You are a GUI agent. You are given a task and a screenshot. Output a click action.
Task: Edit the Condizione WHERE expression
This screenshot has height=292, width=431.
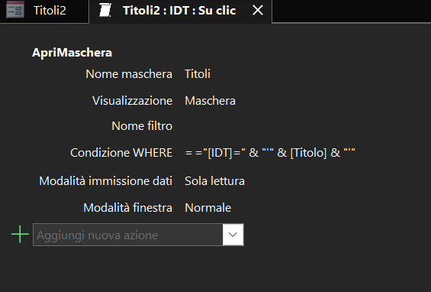coord(270,153)
